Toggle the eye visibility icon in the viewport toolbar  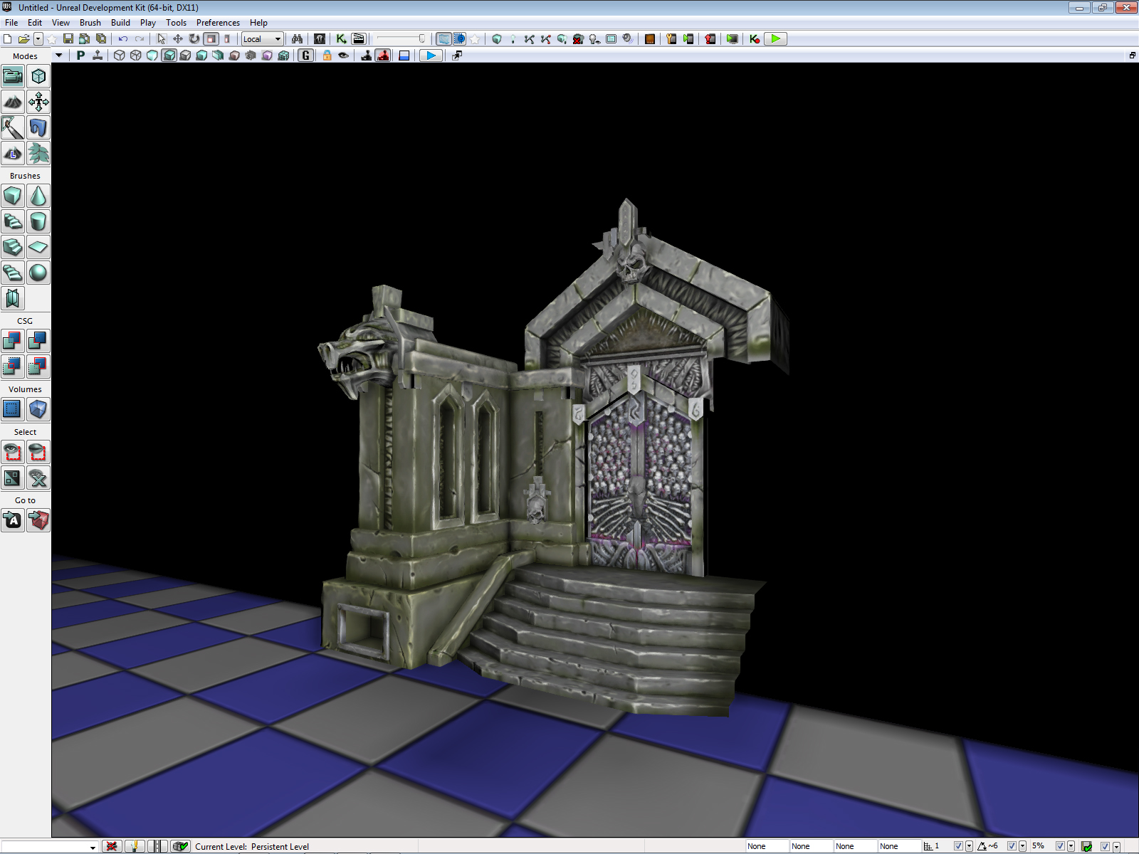coord(344,56)
